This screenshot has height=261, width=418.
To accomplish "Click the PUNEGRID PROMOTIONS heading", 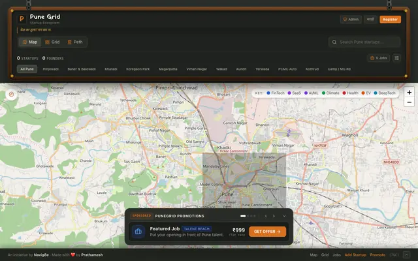I will (180, 216).
